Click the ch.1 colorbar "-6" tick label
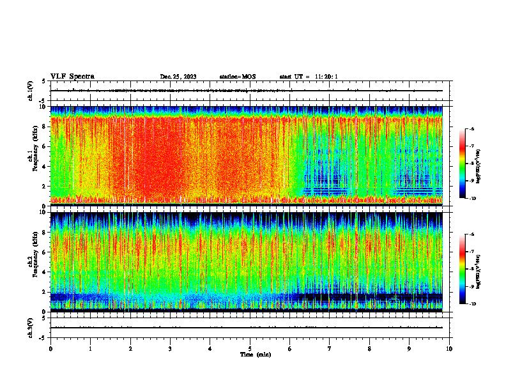 click(x=471, y=128)
